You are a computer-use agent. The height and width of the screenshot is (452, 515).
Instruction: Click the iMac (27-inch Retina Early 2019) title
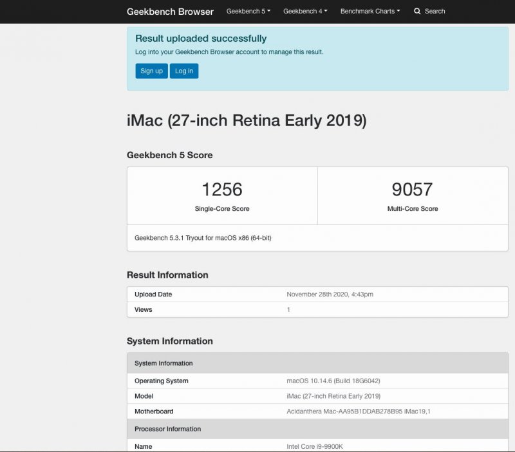pos(247,120)
